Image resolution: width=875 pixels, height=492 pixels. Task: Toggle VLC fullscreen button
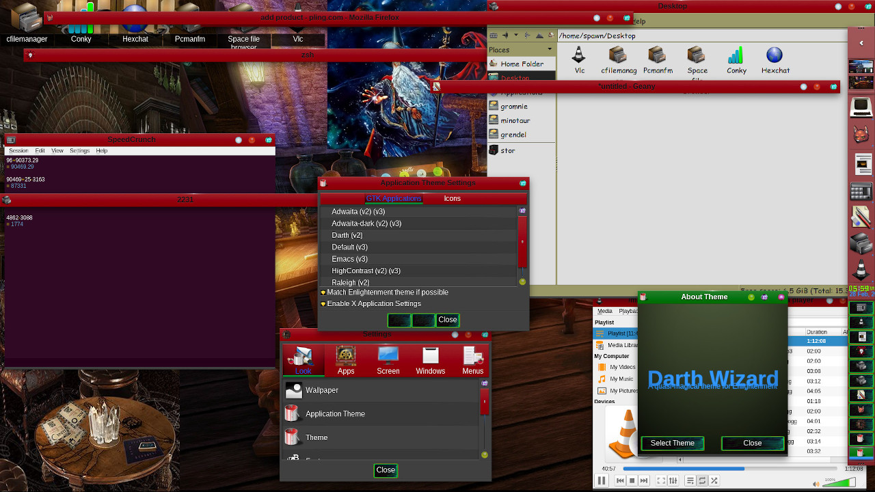tap(661, 481)
